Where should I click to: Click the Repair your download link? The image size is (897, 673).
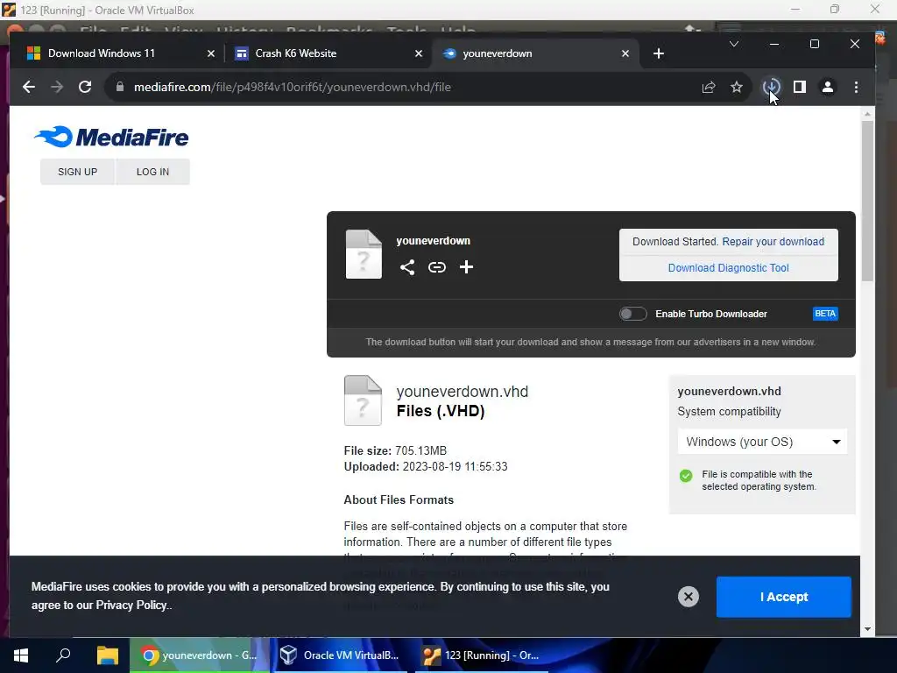coord(773,242)
